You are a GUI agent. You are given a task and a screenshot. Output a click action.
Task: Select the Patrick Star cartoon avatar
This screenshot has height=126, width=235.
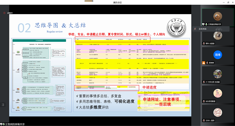click(218, 93)
